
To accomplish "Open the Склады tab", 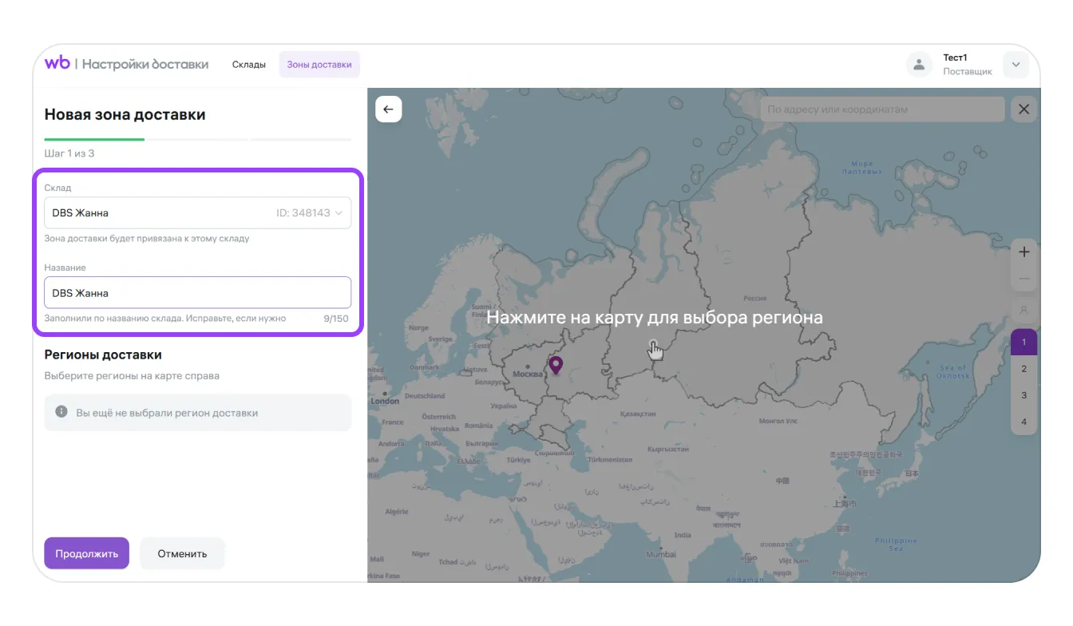I will (249, 65).
